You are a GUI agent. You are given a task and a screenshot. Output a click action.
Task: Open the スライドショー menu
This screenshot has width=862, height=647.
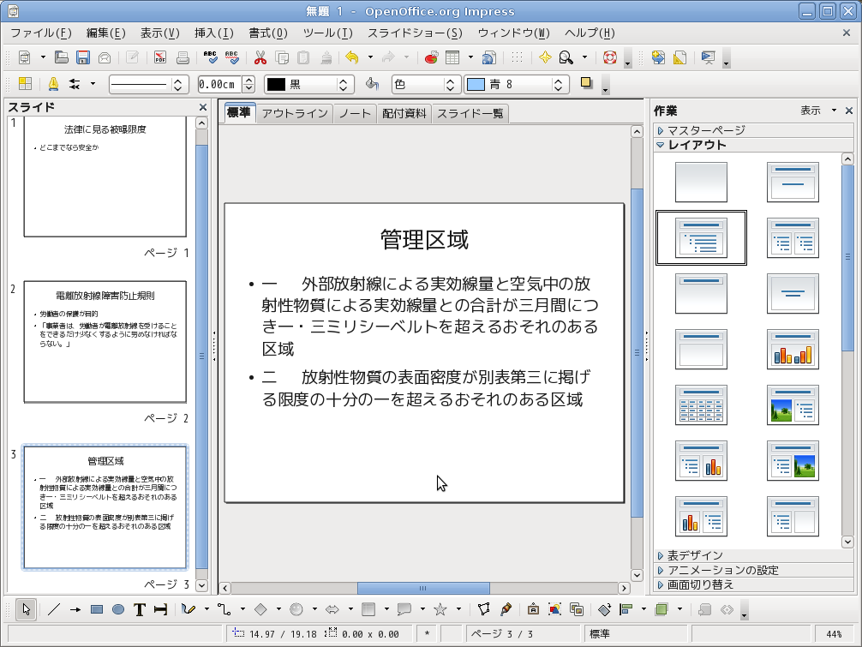(x=415, y=33)
